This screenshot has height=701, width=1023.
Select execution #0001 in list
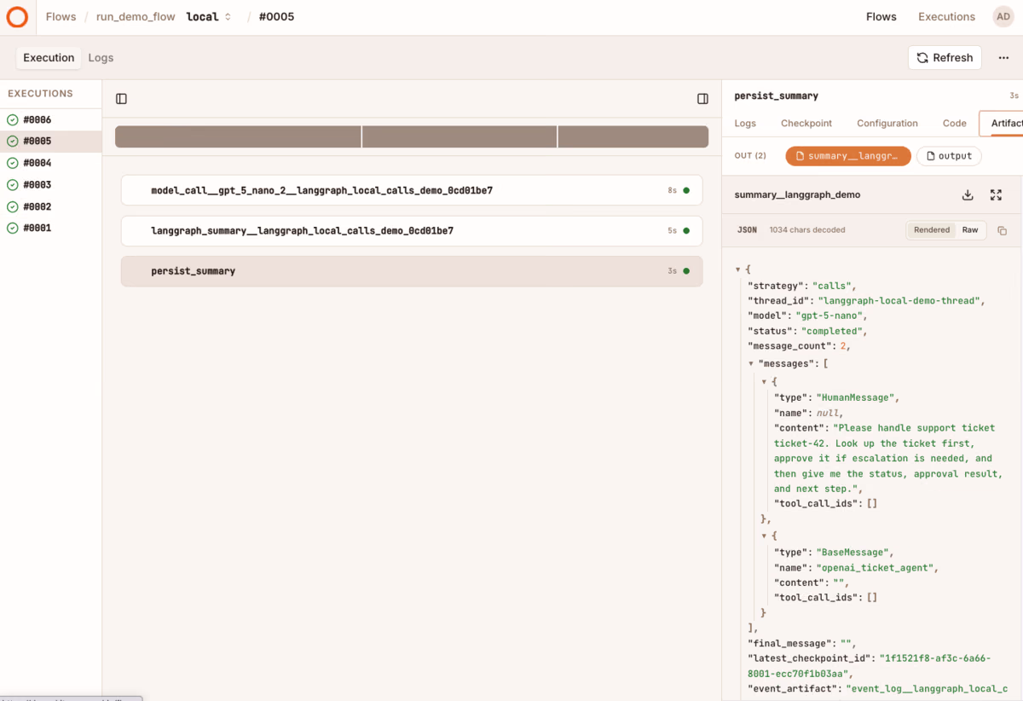(x=51, y=228)
